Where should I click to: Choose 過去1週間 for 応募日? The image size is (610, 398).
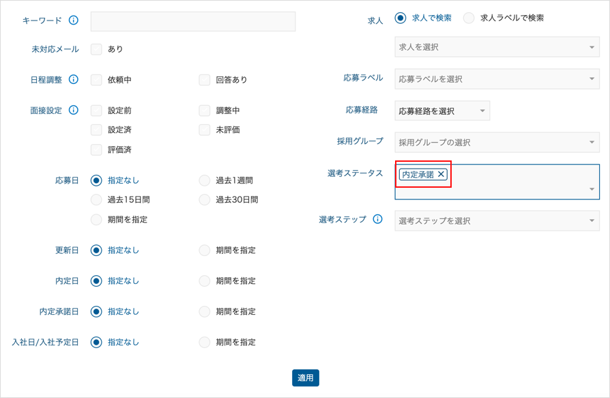pyautogui.click(x=205, y=180)
